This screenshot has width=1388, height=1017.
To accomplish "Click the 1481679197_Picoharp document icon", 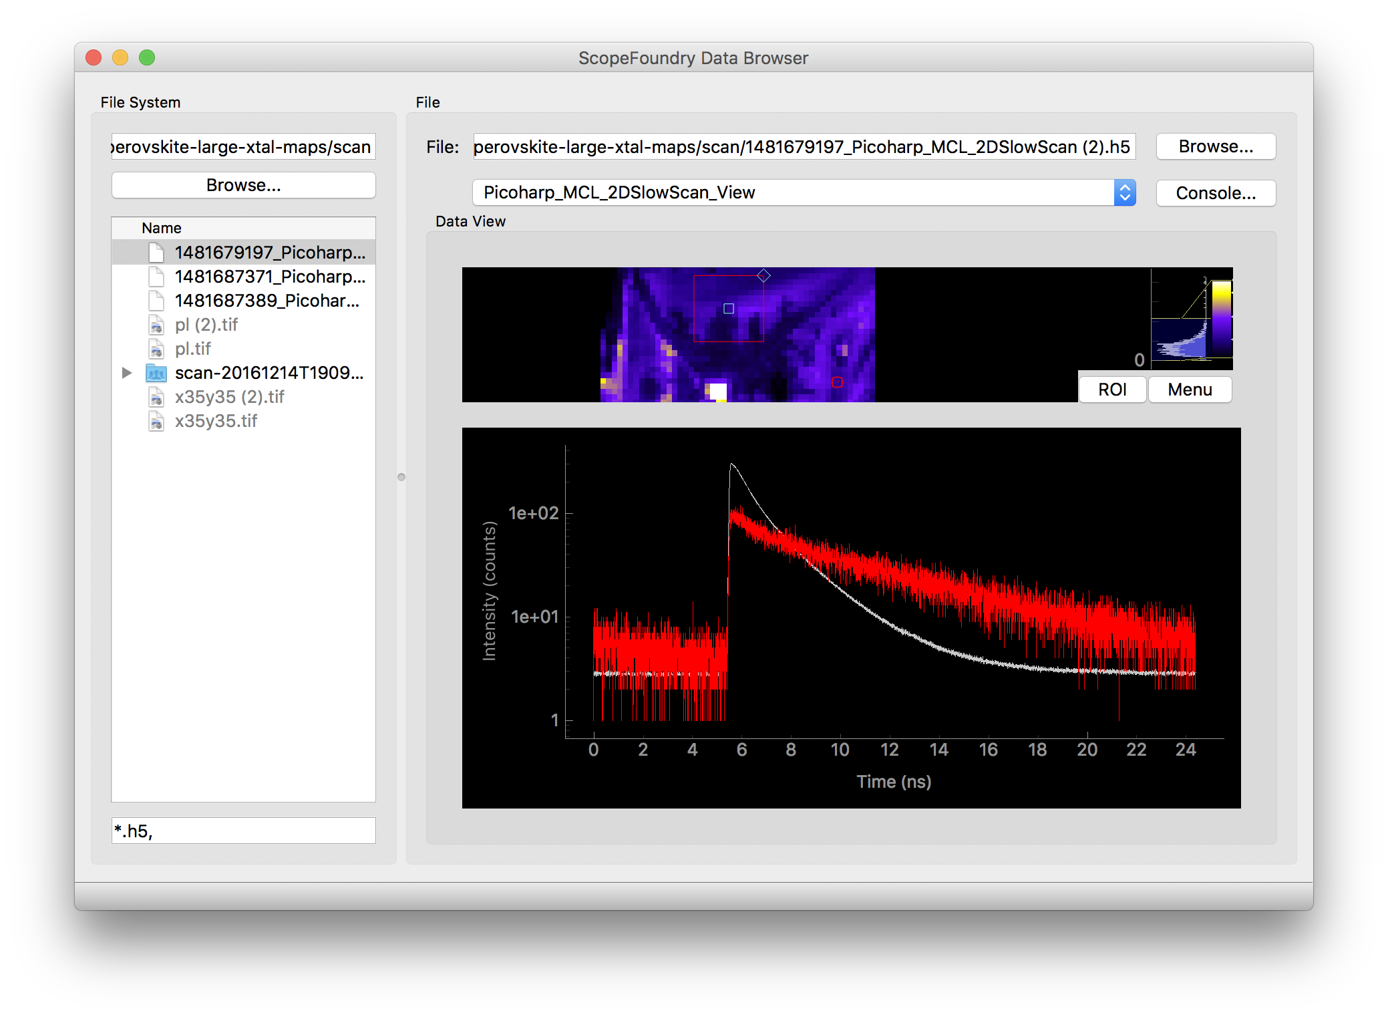I will point(156,252).
